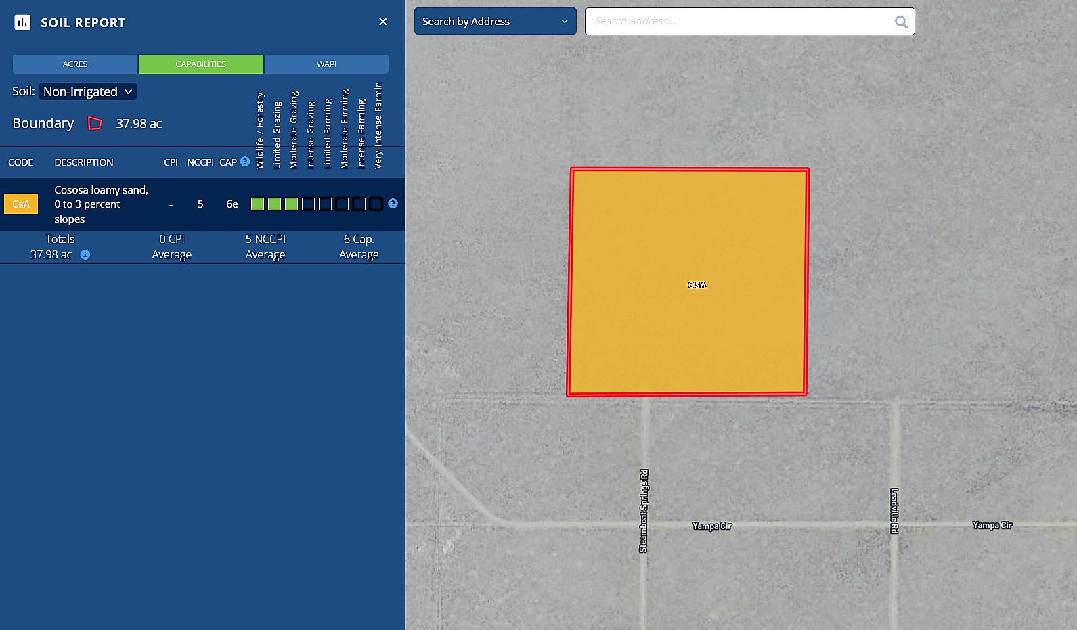
Task: Click the help icon in CsA row
Action: [x=393, y=204]
